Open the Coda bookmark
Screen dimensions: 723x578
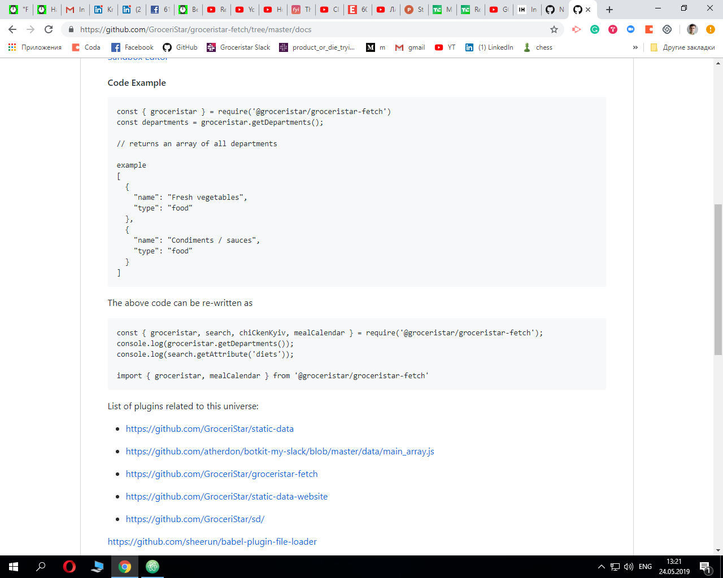(x=86, y=47)
